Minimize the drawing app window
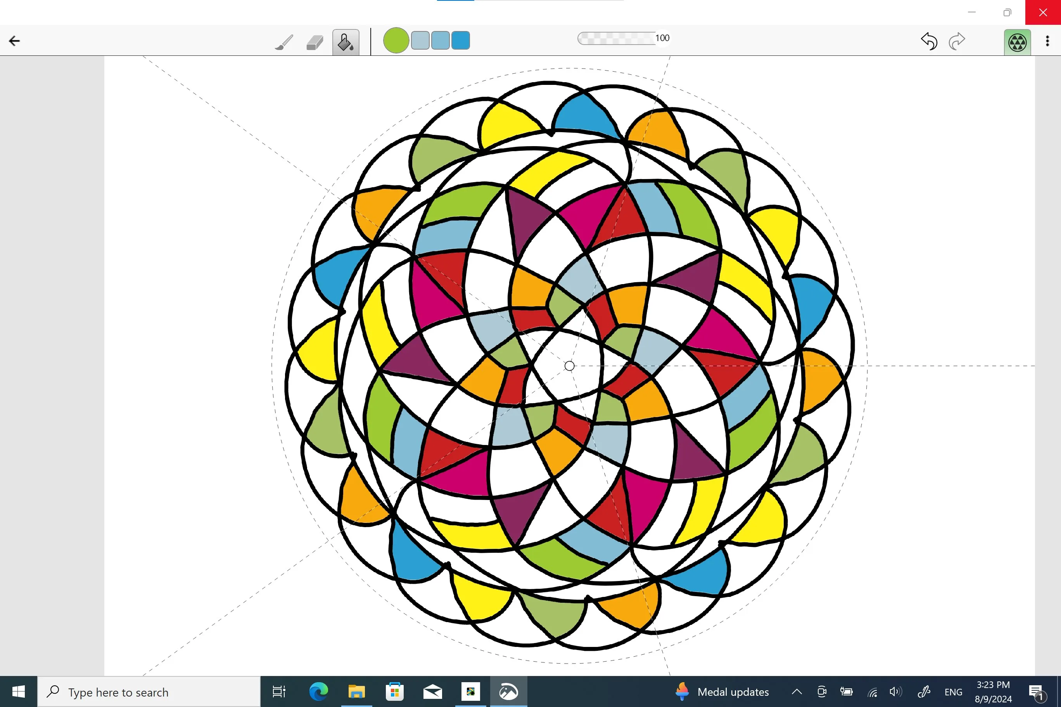The width and height of the screenshot is (1061, 707). (972, 12)
